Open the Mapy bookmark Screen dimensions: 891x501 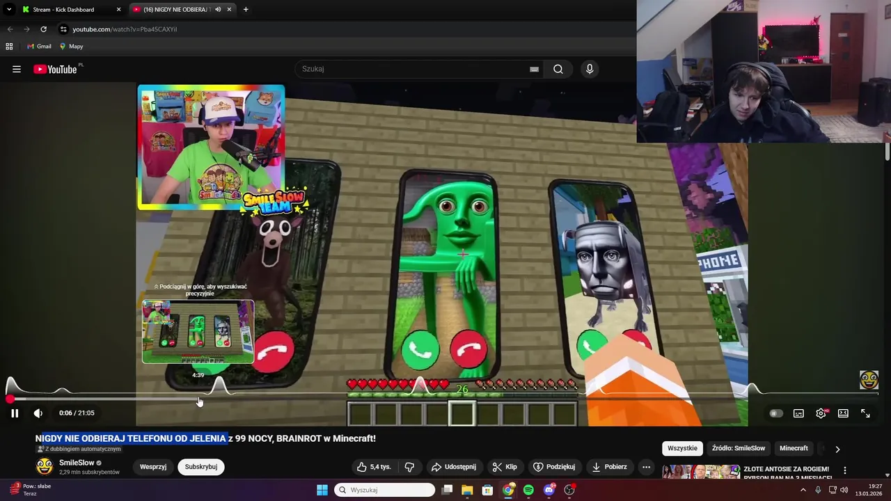(x=71, y=47)
